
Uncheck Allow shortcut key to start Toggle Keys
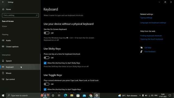click(x=45, y=90)
